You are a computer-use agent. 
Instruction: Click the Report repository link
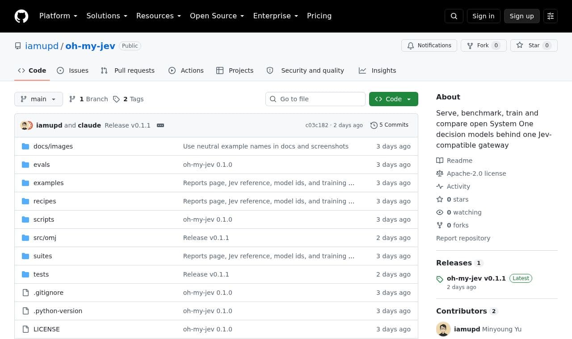463,238
